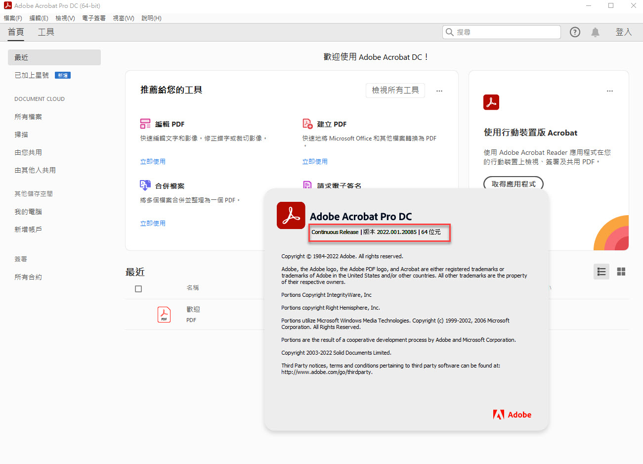Viewport: 643px width, 464px height.
Task: Click the thirdparty URL text in About dialog
Action: [x=327, y=372]
